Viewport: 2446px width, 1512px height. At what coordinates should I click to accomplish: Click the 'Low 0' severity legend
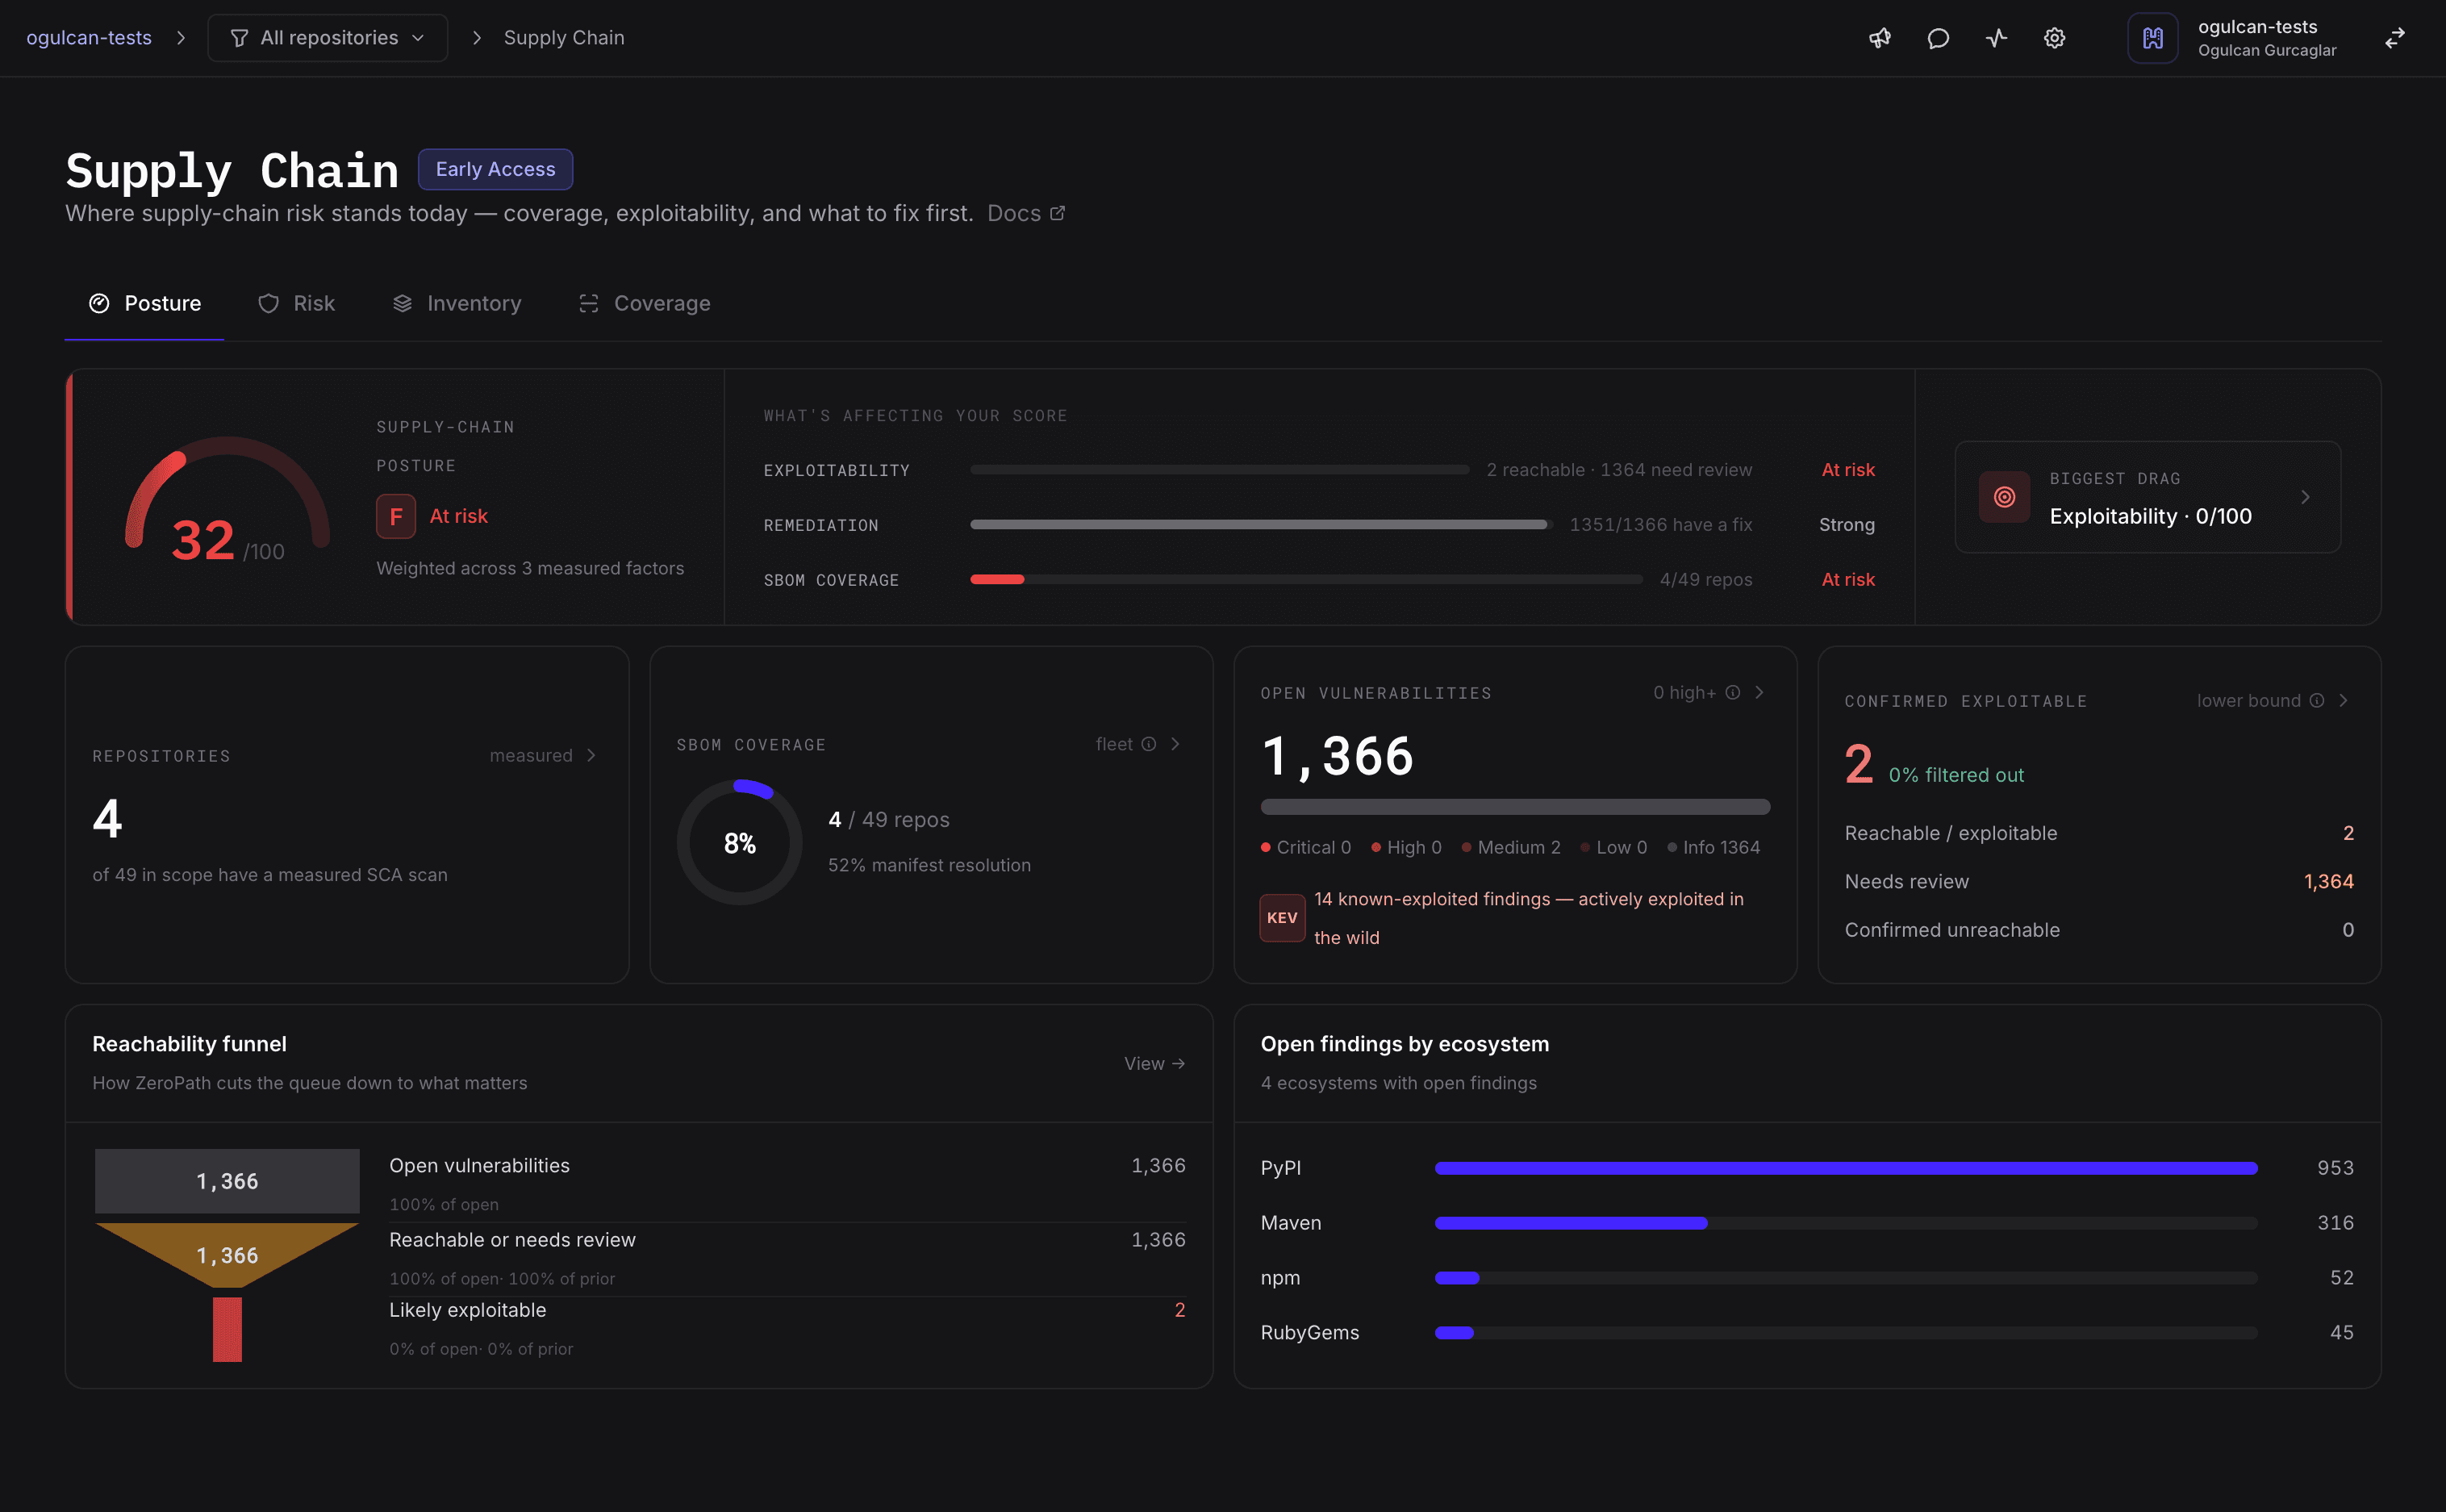pyautogui.click(x=1613, y=847)
